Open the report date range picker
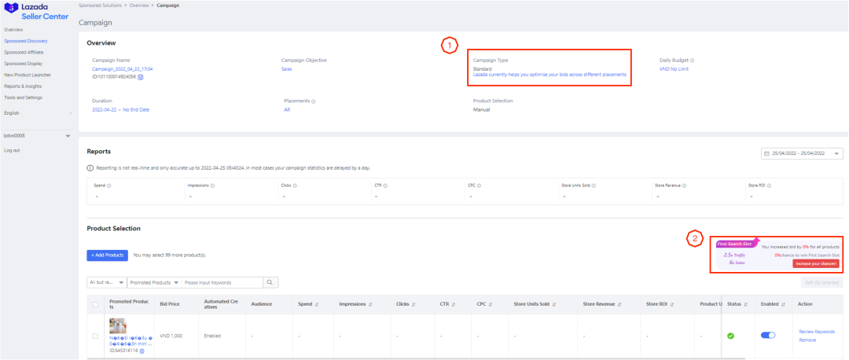849x360 pixels. click(802, 154)
